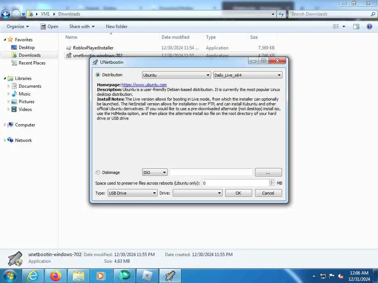Open the Drive selection dropdown
Viewport: 378px width, 283px height.
[197, 193]
